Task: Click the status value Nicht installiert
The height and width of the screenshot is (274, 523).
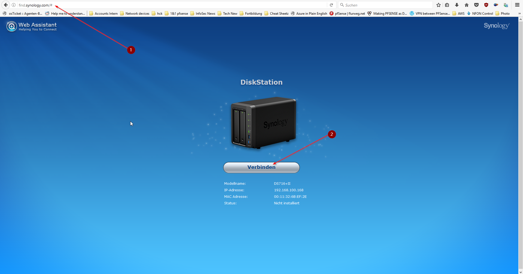Action: 287,203
